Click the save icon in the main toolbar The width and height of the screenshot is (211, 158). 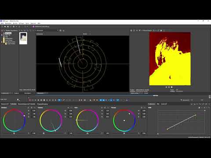(8, 27)
